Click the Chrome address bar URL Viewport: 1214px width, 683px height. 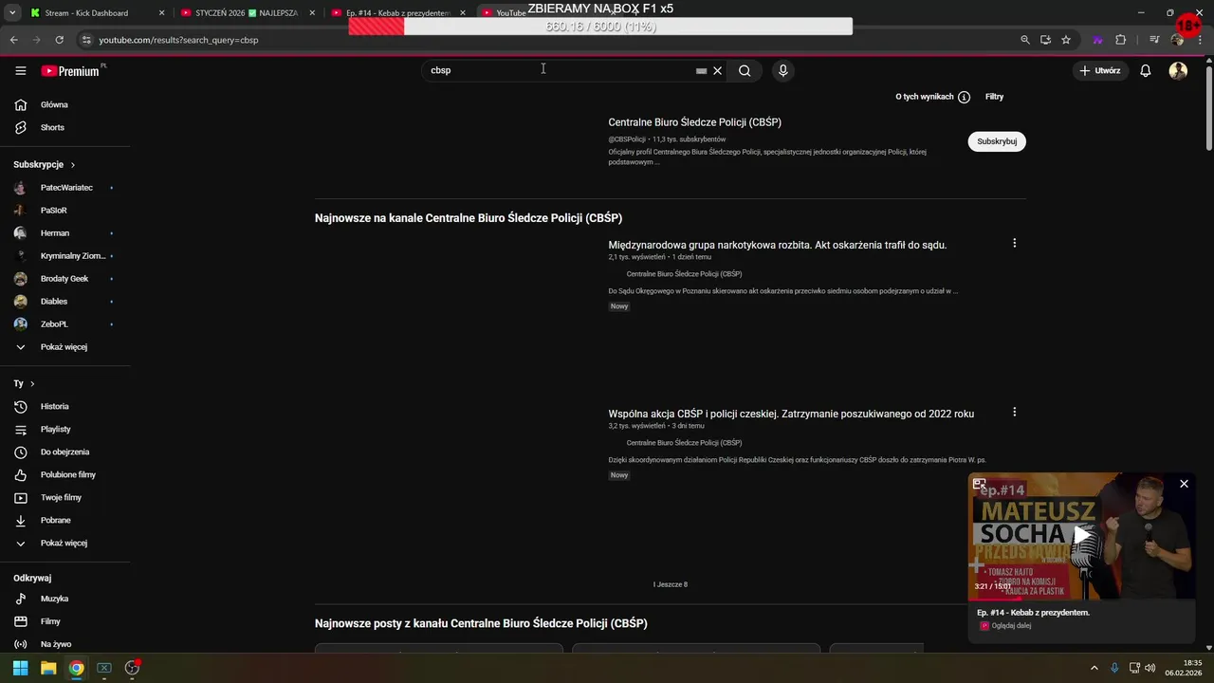(178, 40)
